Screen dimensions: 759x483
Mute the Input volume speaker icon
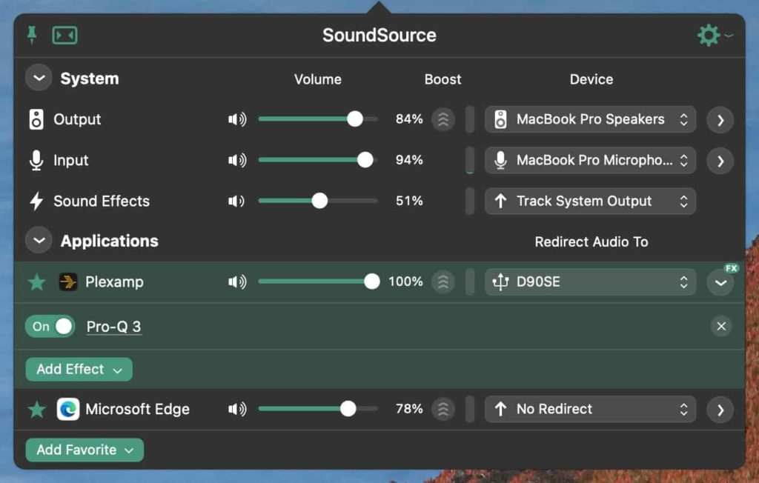pyautogui.click(x=237, y=160)
